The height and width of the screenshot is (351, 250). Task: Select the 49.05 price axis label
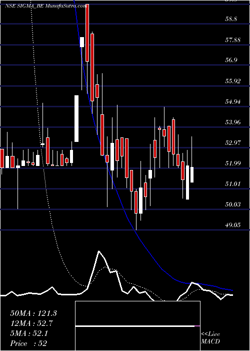tap(233, 225)
